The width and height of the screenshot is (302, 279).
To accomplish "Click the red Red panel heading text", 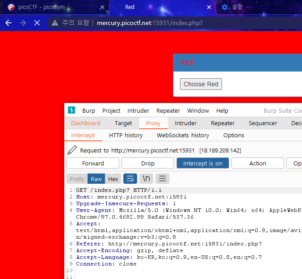I will [x=186, y=62].
